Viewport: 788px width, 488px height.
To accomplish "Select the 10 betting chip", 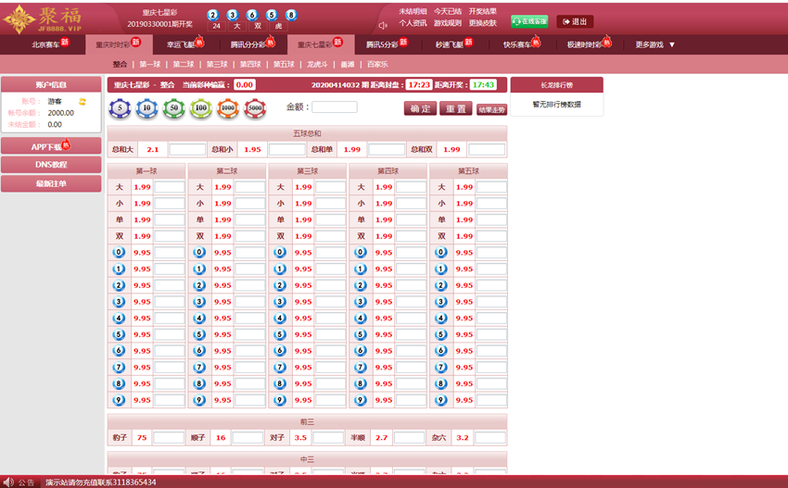I will point(146,107).
